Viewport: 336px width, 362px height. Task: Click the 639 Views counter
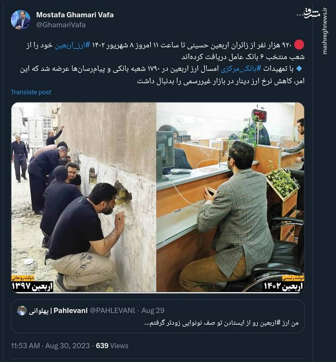[112, 346]
